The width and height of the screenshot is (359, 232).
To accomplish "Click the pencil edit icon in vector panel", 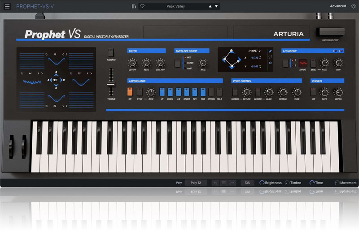I will [271, 52].
